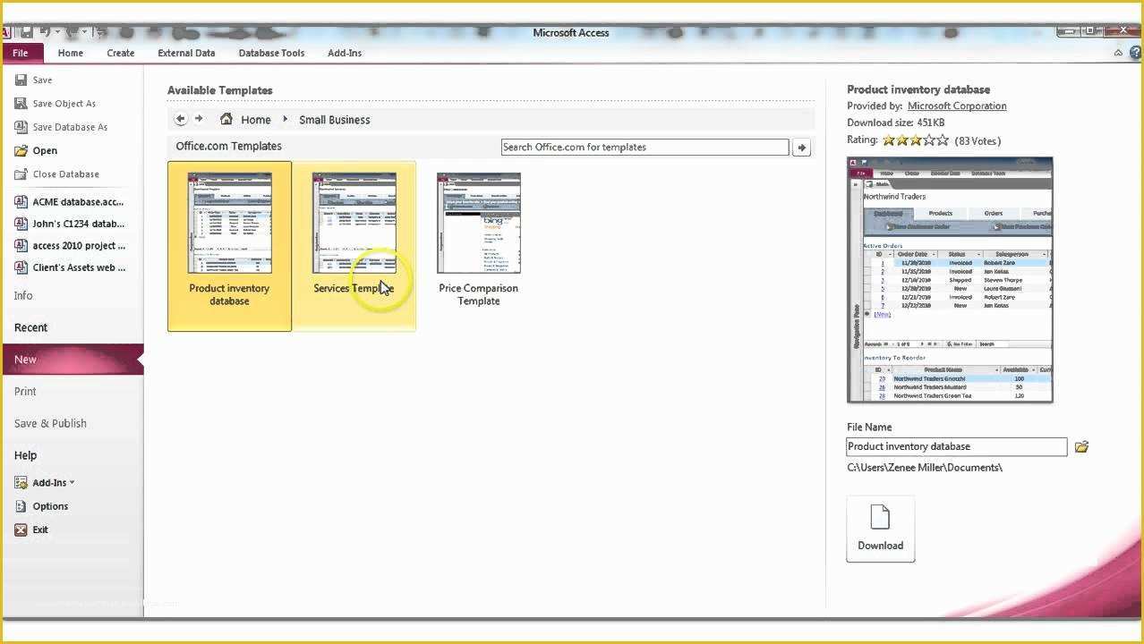Open recent file access 2010 project
The height and width of the screenshot is (644, 1144).
[x=70, y=245]
